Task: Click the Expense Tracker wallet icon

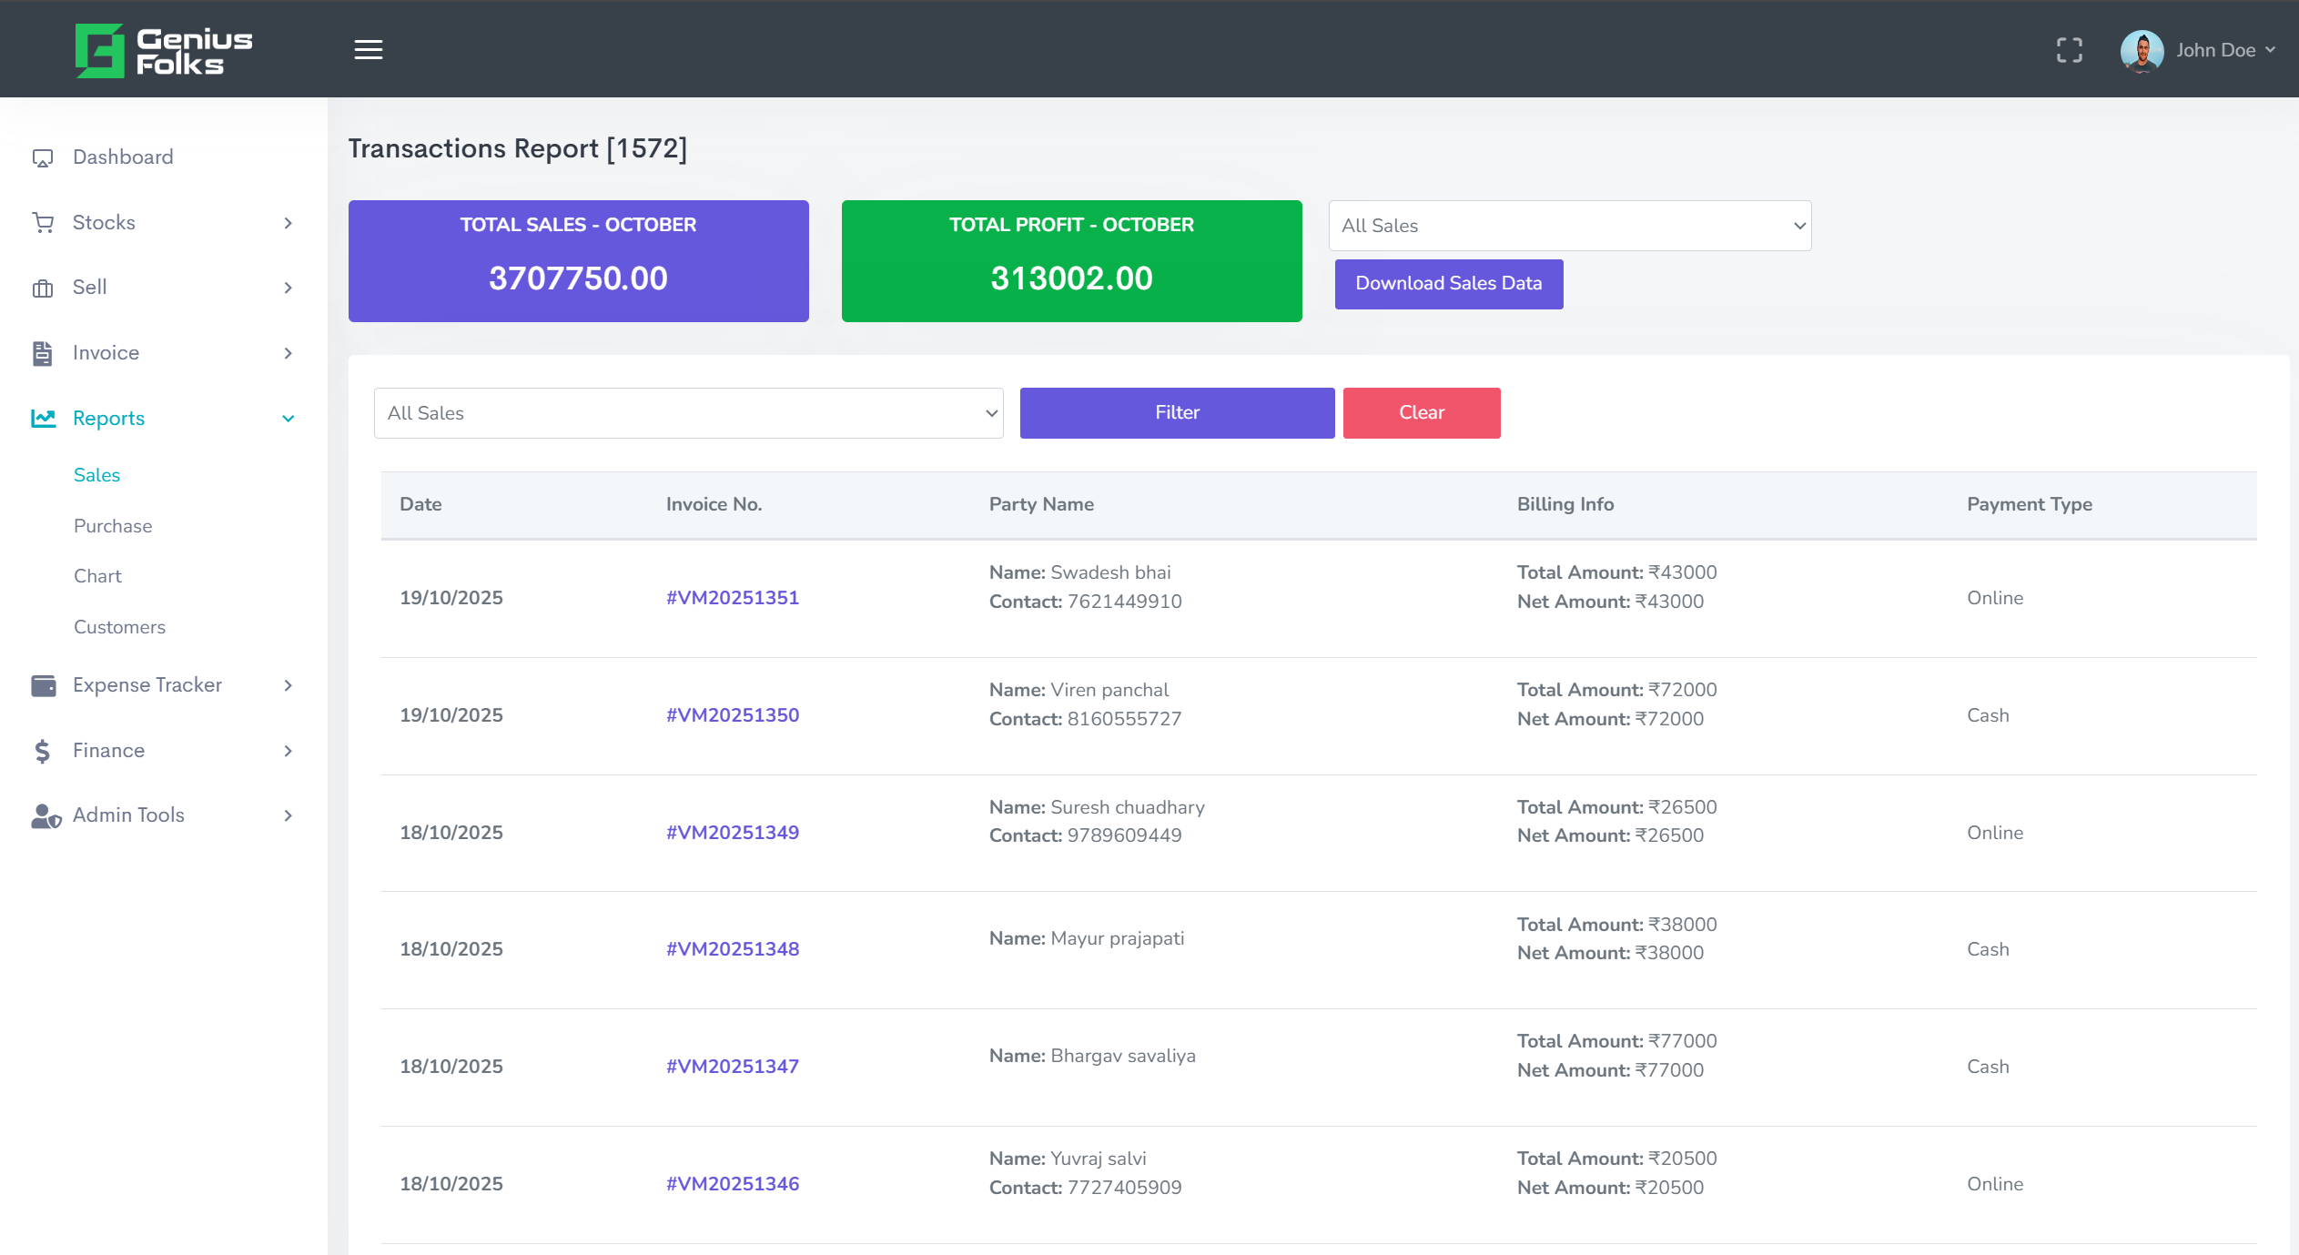Action: pos(42,684)
